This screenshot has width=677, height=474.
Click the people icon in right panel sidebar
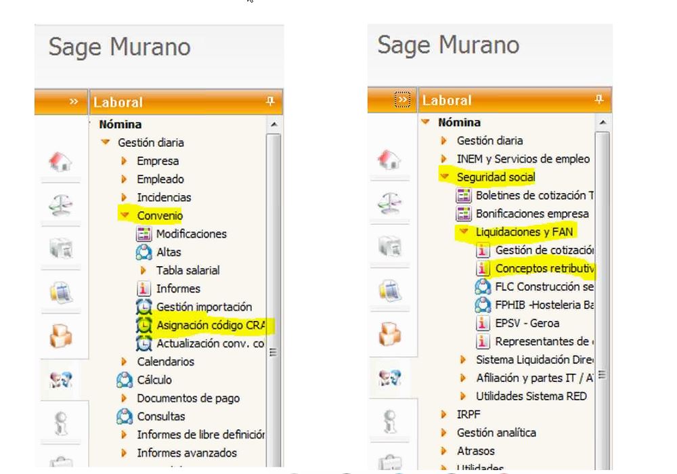tap(389, 378)
